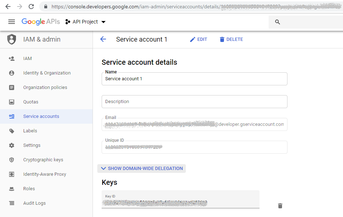Image resolution: width=343 pixels, height=217 pixels.
Task: Click the browser reload icon
Action: click(31, 7)
